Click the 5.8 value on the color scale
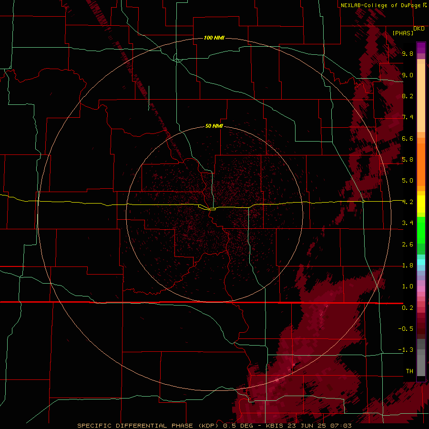 [408, 160]
